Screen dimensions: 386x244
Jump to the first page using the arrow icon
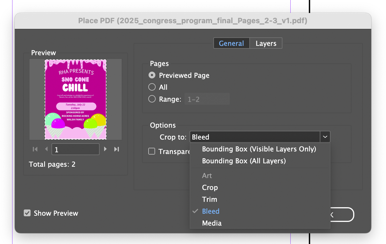click(x=35, y=149)
